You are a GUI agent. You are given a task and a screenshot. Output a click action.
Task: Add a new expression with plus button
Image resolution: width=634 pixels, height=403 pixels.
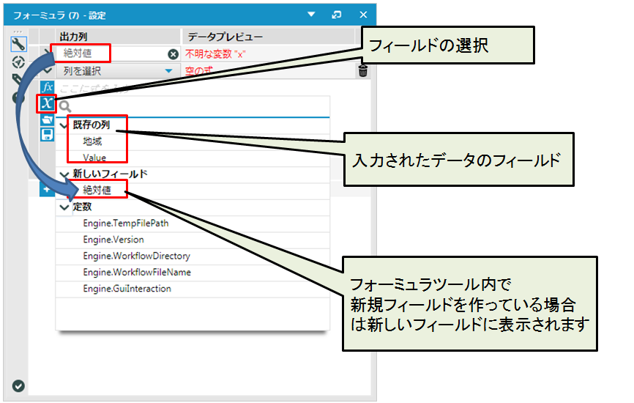coord(45,190)
